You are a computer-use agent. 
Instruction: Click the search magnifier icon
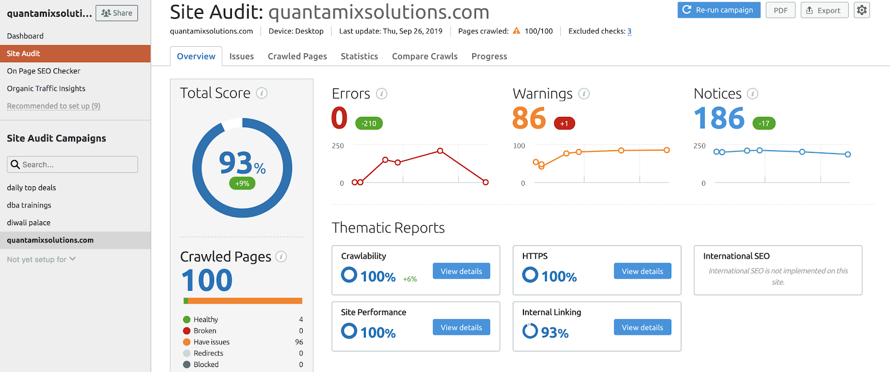pos(16,165)
